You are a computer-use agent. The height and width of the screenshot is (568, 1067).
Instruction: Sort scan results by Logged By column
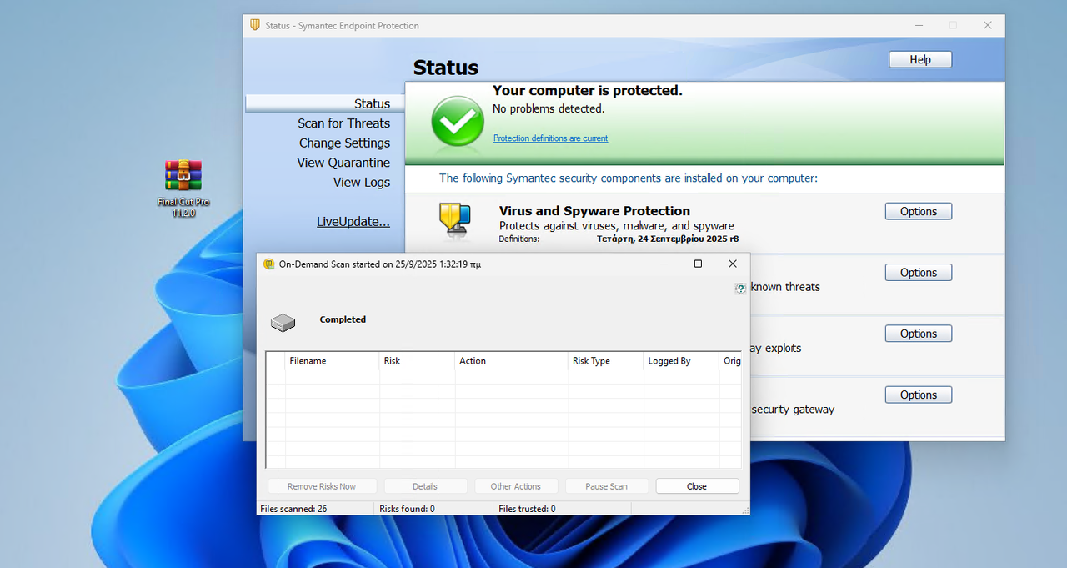point(681,361)
